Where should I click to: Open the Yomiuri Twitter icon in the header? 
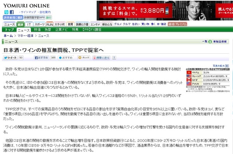(x=6, y=12)
